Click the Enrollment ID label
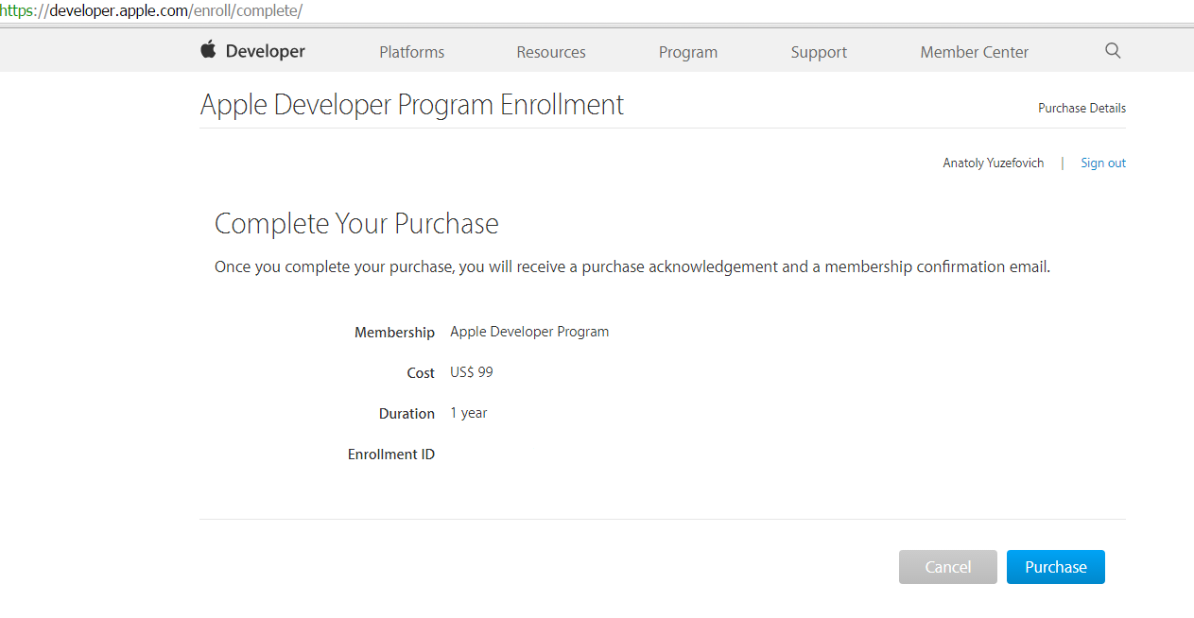Screen dimensions: 1194x618 coord(391,455)
